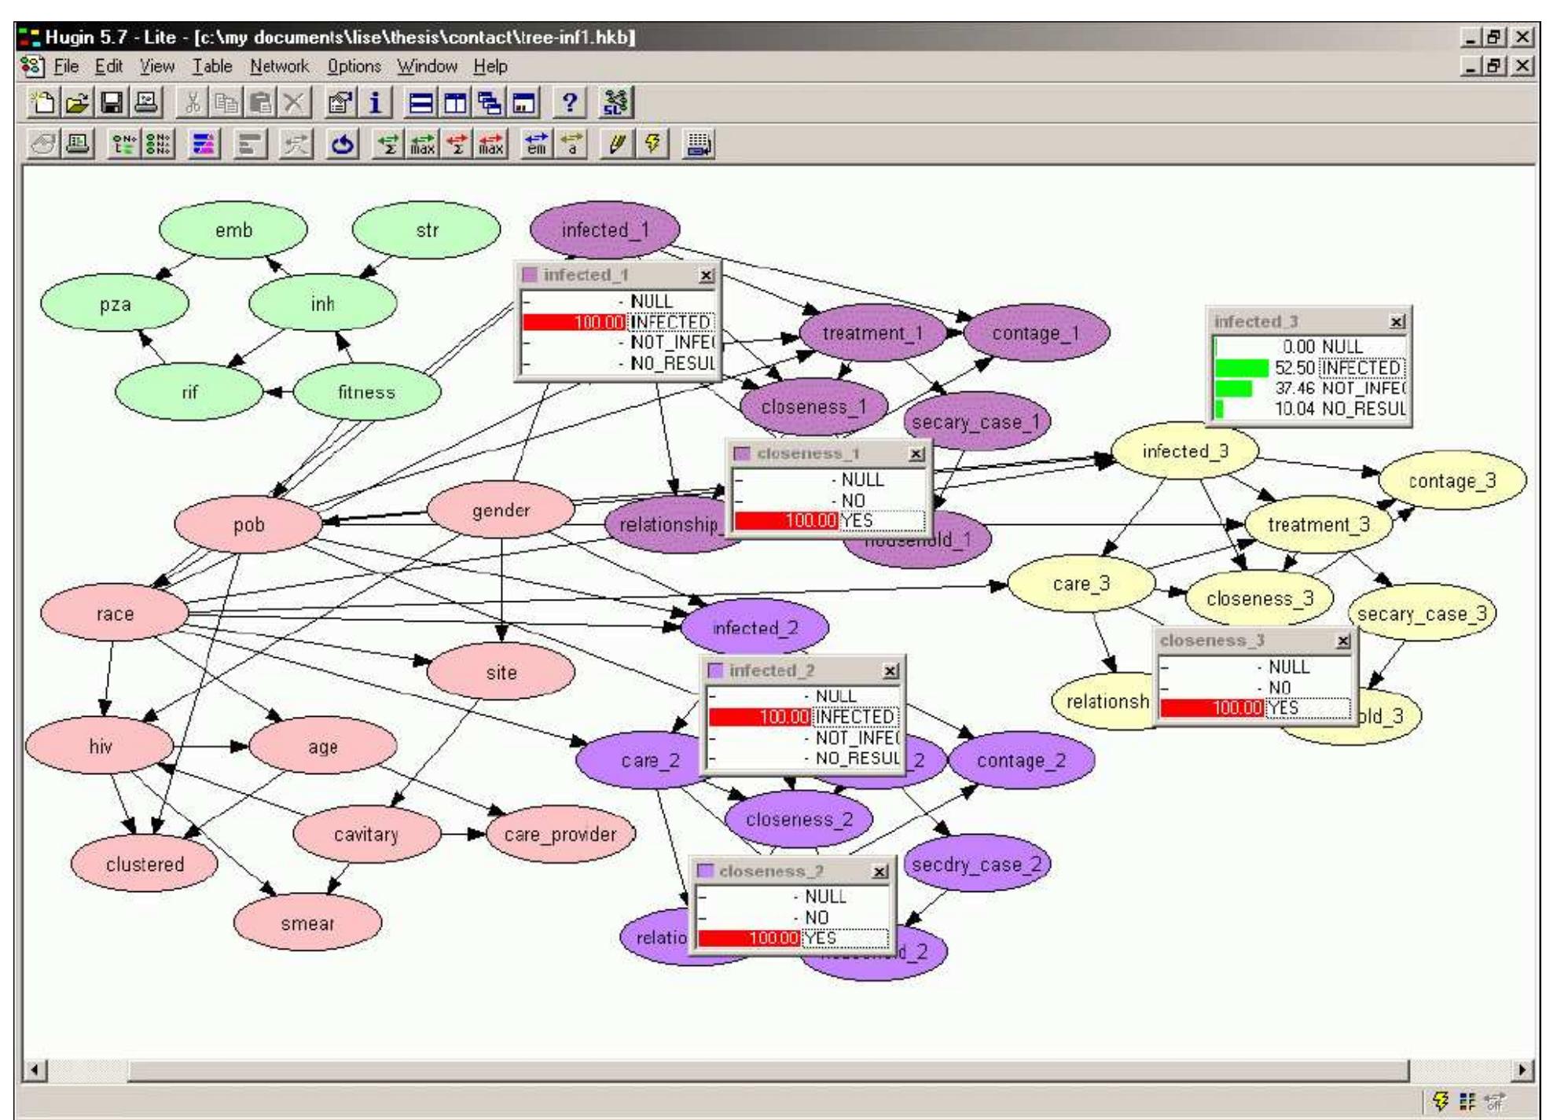This screenshot has height=1120, width=1557.
Task: Click the question mark help icon
Action: 570,103
